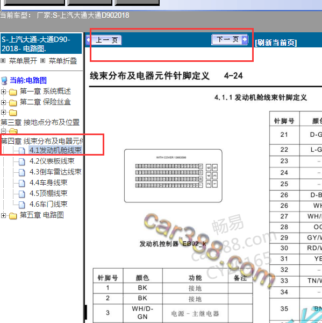Click folder icon of 第一章 系统概述

pos(13,92)
